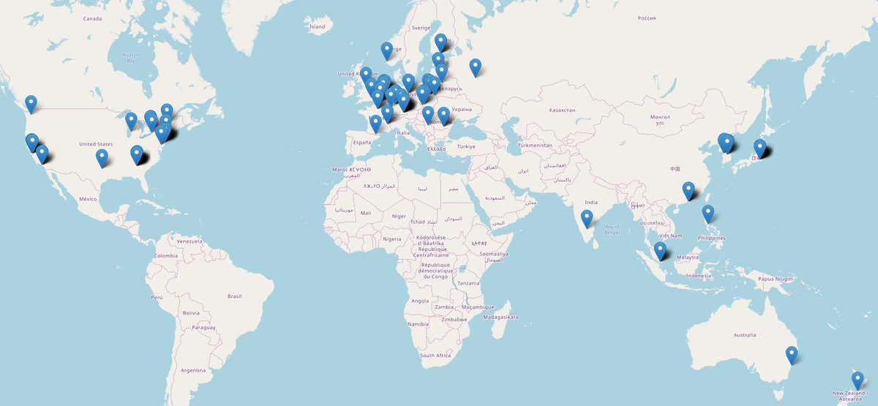
Task: Click the northernmost marker in northeastern North America
Action: 167,113
